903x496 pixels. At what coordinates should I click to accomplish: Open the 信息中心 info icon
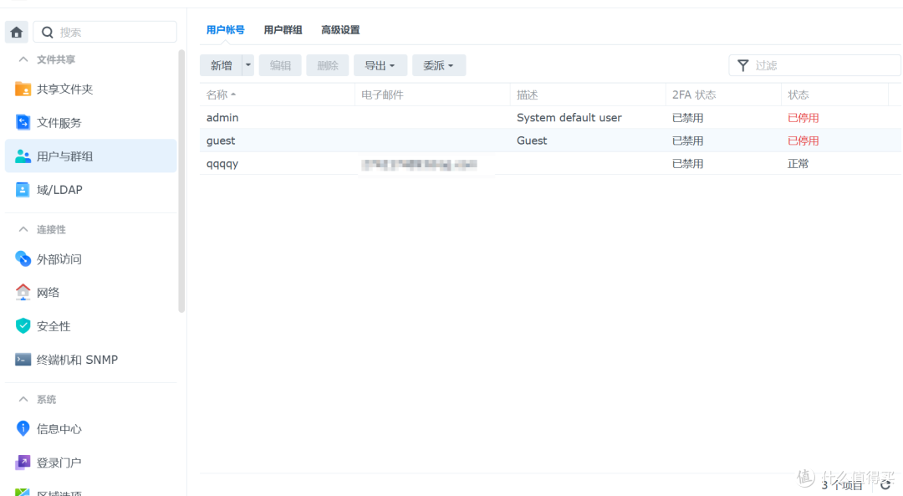pos(23,428)
